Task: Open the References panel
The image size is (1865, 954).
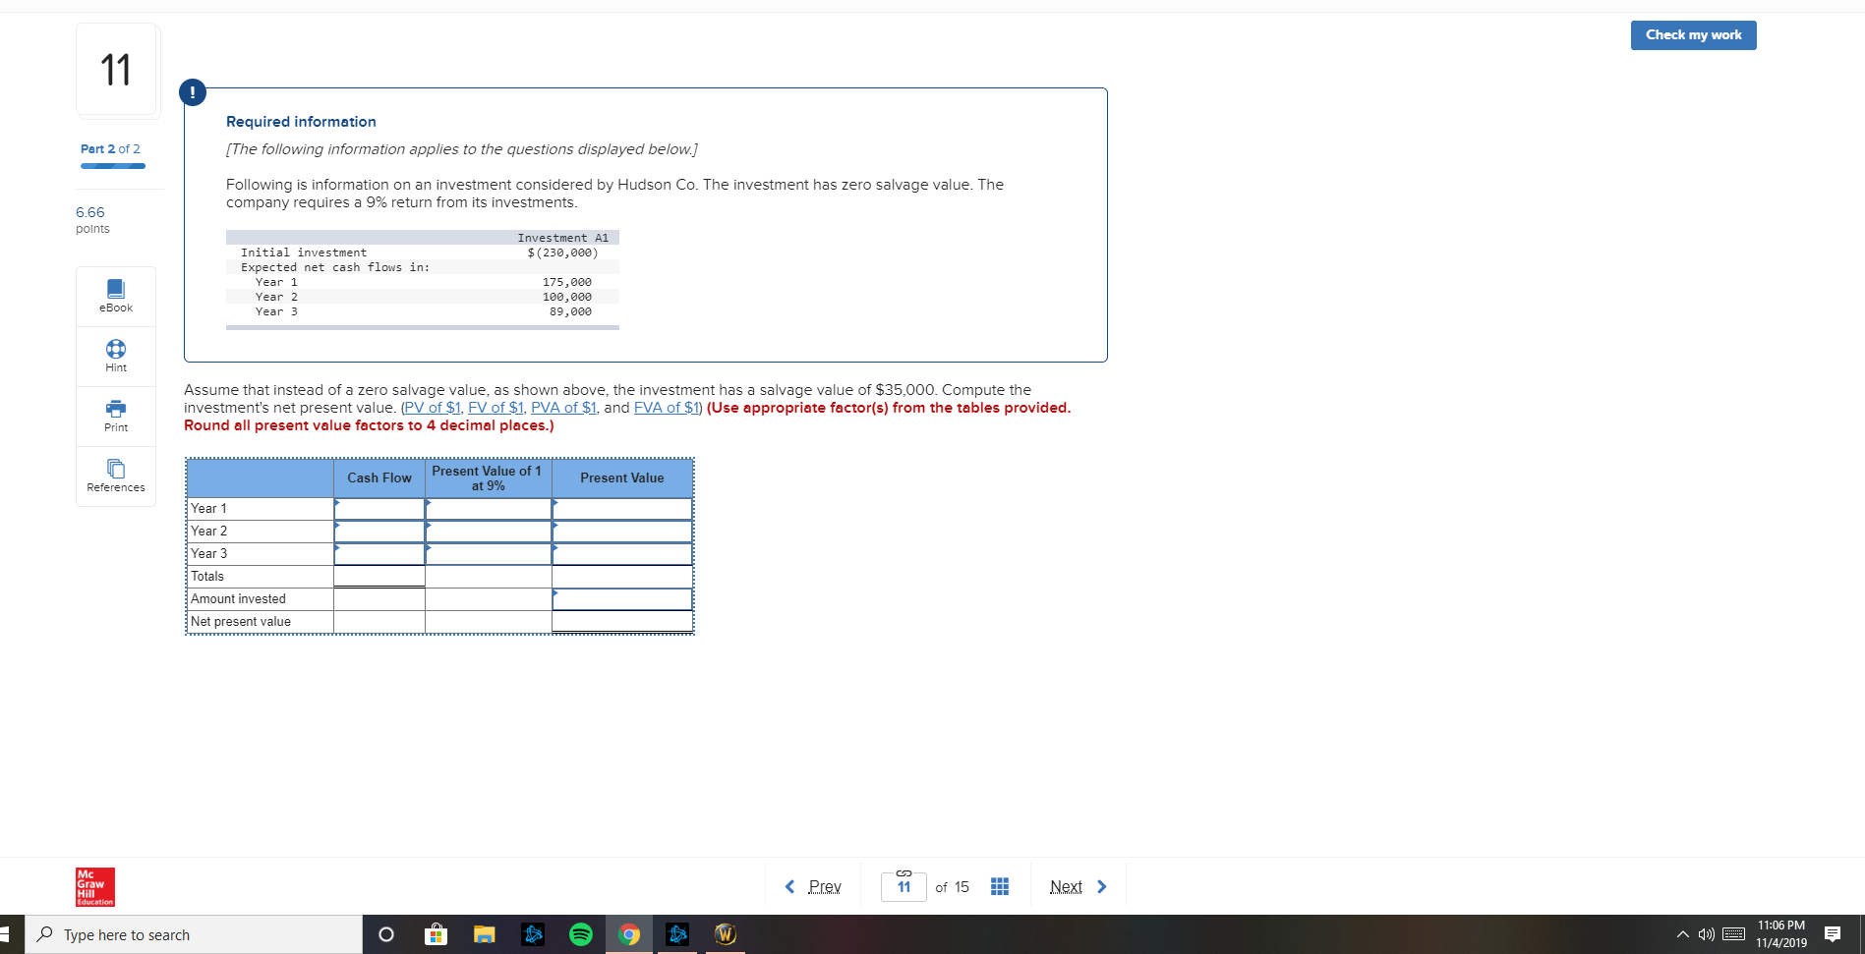Action: click(x=115, y=477)
